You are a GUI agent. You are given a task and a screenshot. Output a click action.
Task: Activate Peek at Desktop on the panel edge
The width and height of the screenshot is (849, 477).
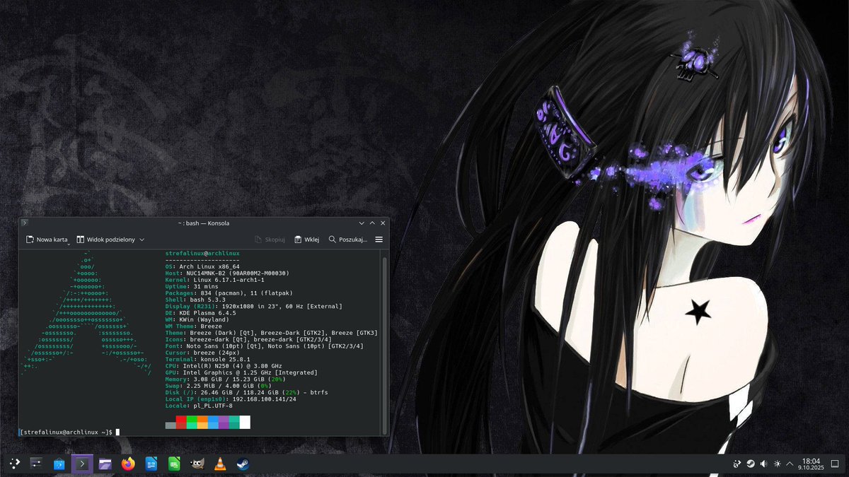tap(836, 464)
